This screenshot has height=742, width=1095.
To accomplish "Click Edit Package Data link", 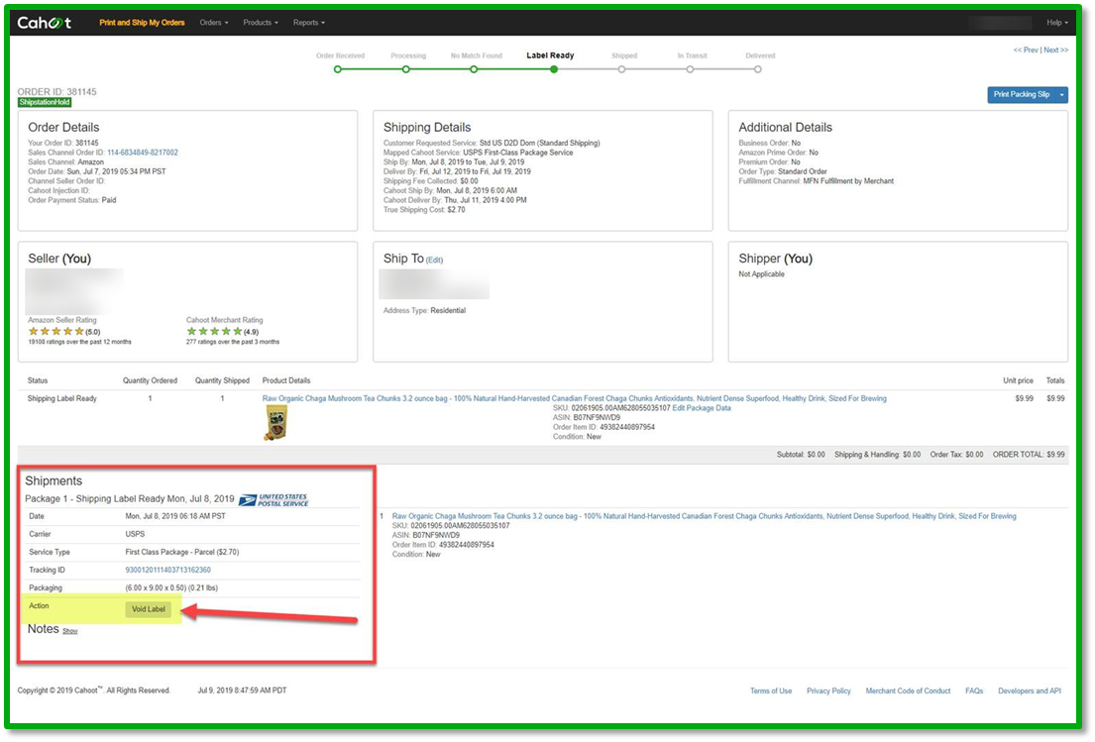I will pos(702,407).
